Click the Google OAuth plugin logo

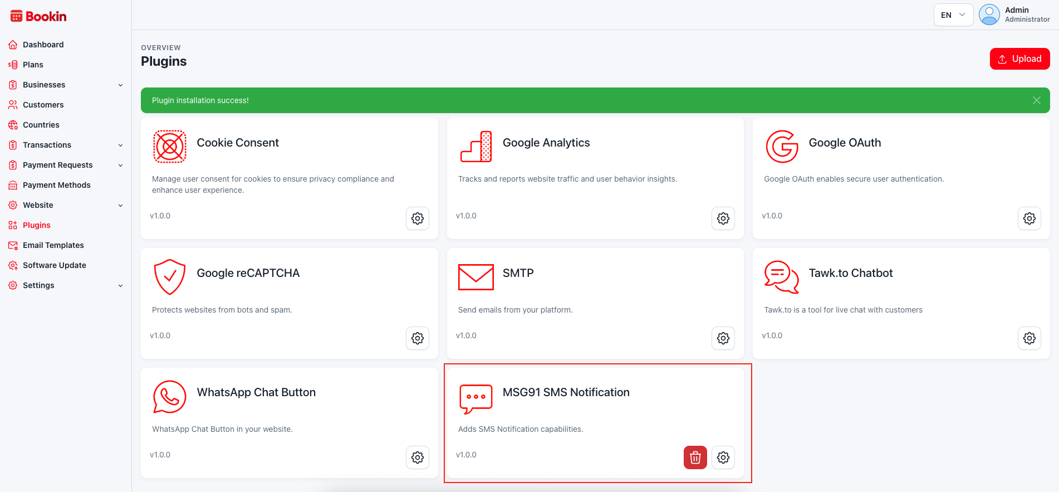(x=782, y=147)
